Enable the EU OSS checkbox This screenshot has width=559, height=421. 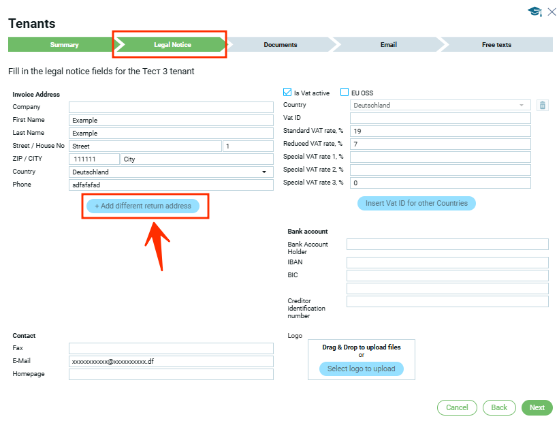coord(345,93)
